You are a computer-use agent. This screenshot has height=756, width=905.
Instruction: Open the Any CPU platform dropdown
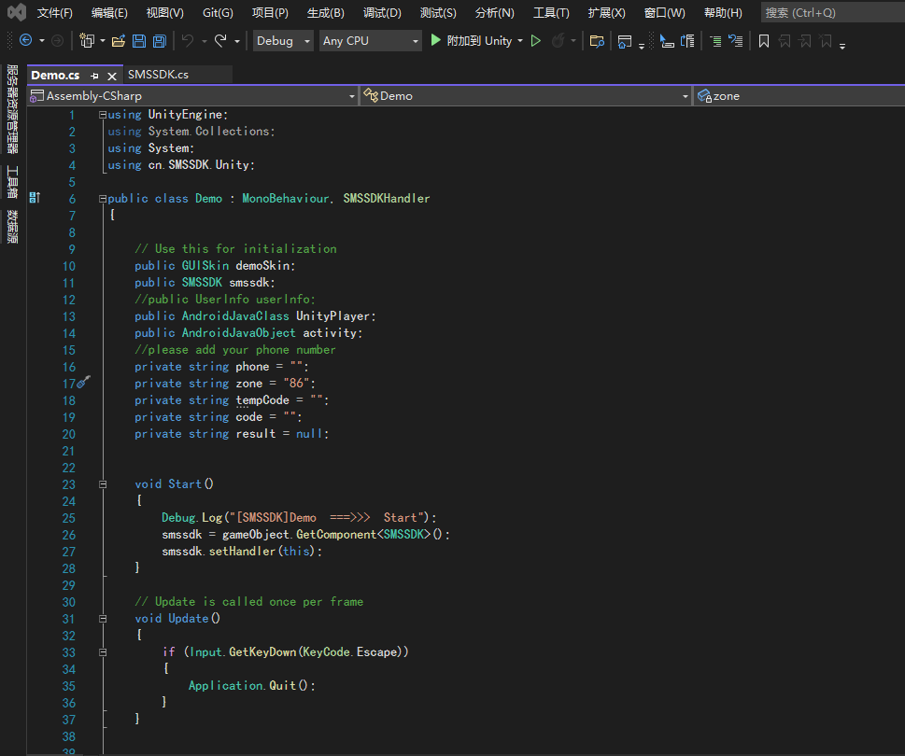370,41
